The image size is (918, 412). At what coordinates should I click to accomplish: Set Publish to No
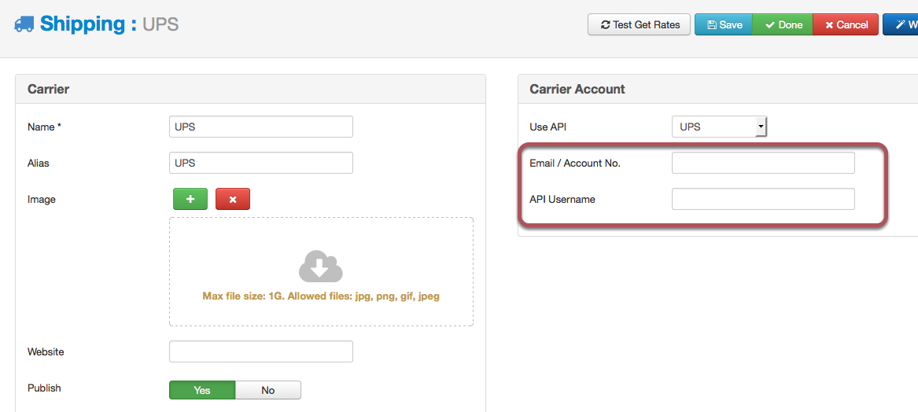click(x=268, y=390)
